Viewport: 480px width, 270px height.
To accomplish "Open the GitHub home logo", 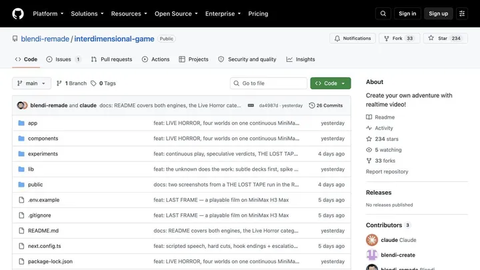I will click(x=18, y=14).
